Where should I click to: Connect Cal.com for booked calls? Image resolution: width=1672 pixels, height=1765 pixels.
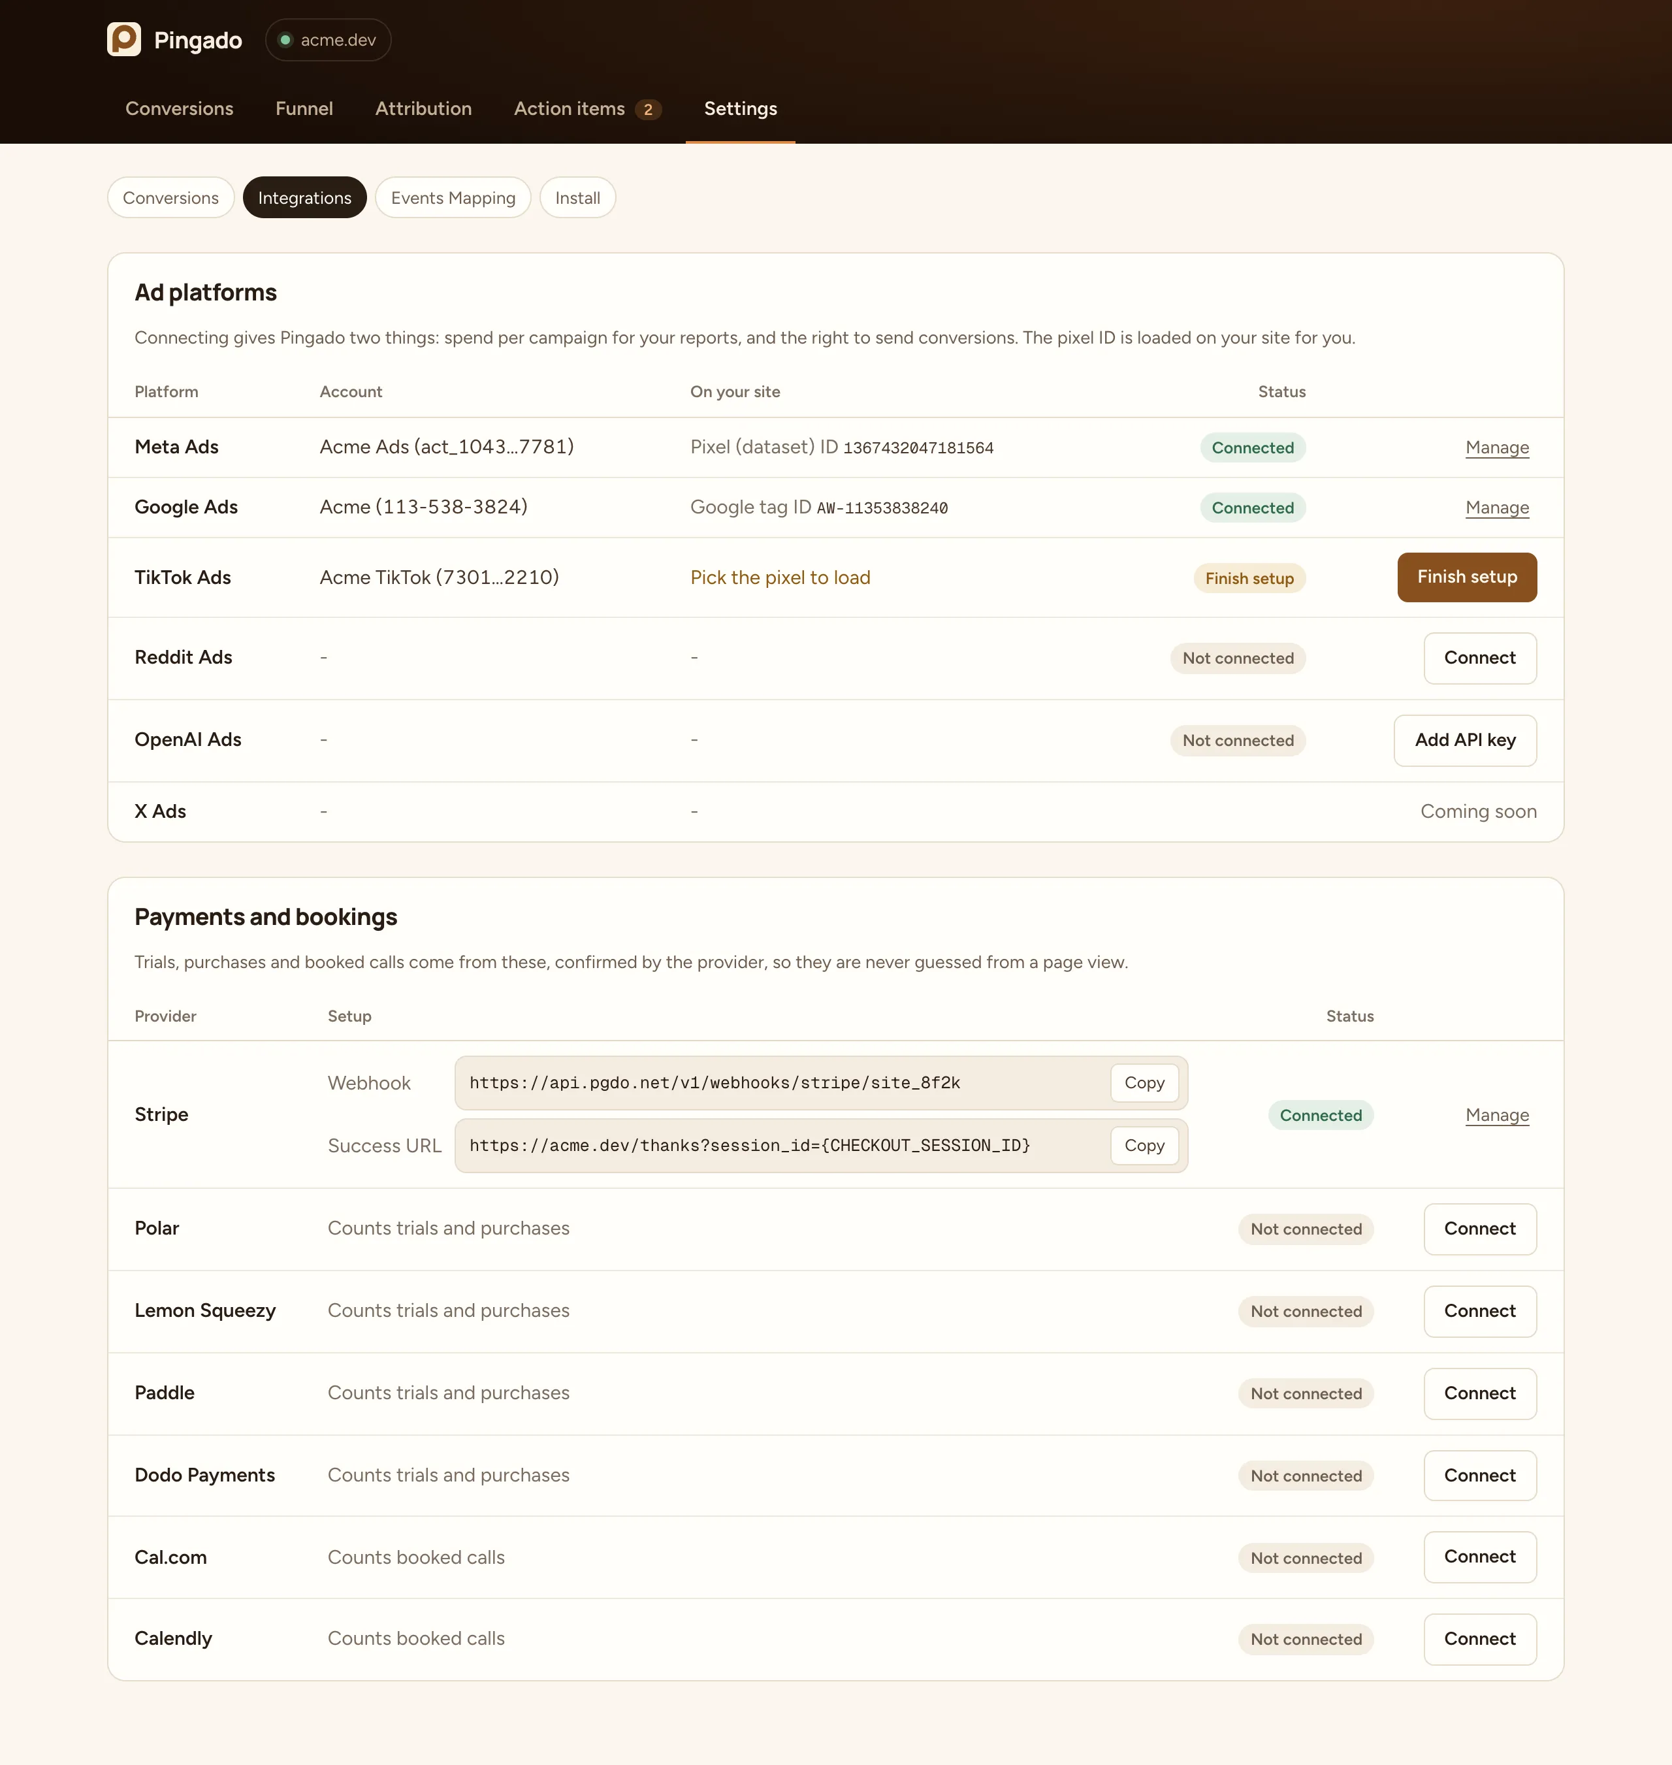1481,1557
